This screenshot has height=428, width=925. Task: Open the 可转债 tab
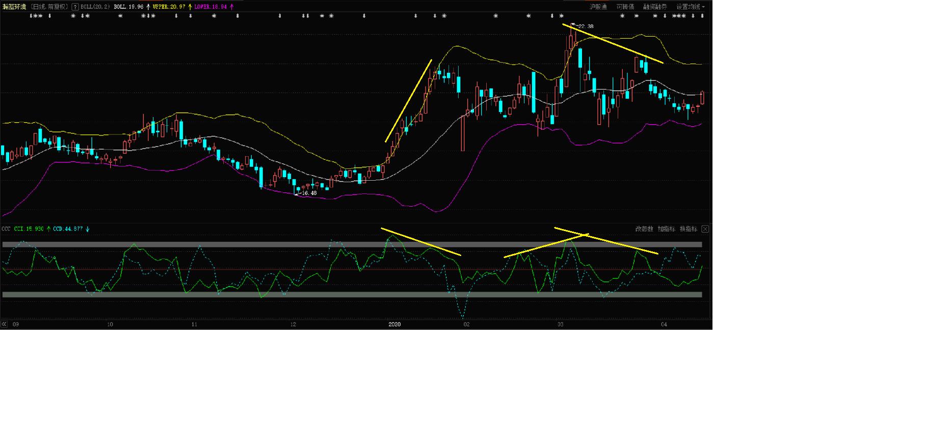[625, 7]
